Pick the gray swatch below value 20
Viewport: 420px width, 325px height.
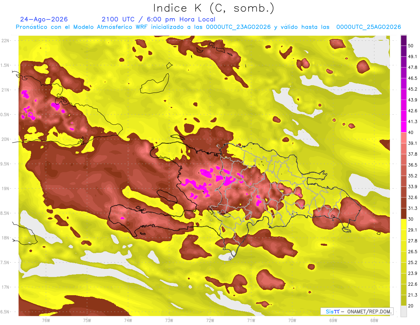404,311
